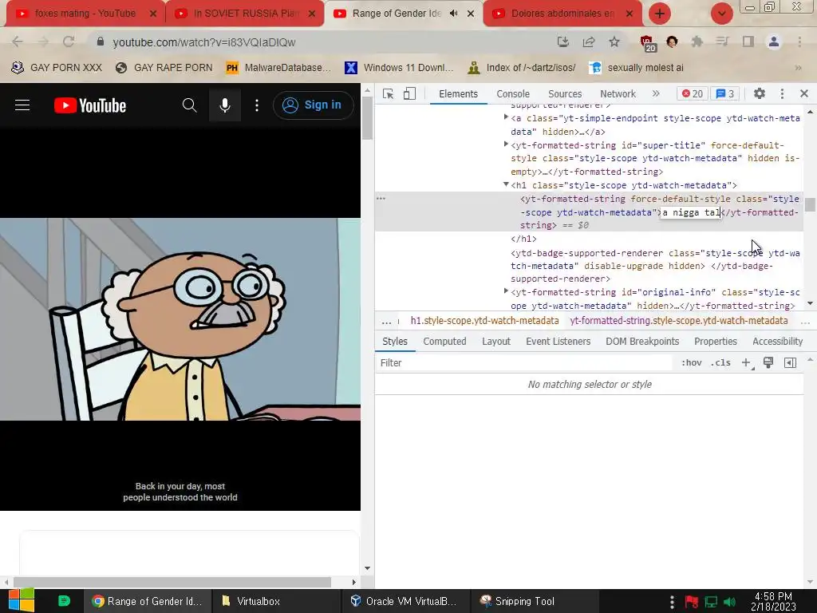817x613 pixels.
Task: Open the Computed pane tab
Action: pyautogui.click(x=444, y=342)
